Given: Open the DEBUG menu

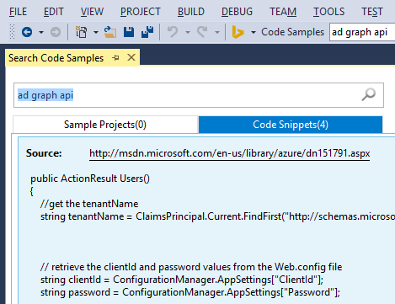Looking at the screenshot, I should coord(237,12).
